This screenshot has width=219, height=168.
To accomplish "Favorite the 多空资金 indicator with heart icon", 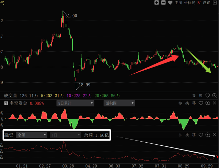I will [201, 103].
